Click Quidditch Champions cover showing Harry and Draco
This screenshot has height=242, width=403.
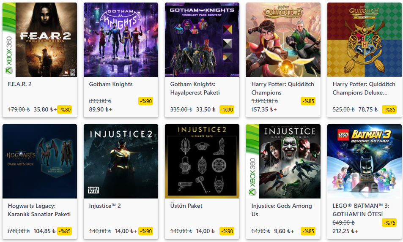(x=283, y=40)
